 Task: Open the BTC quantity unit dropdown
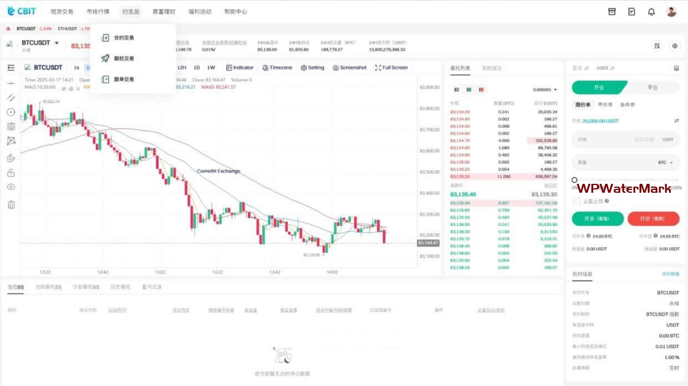(666, 163)
